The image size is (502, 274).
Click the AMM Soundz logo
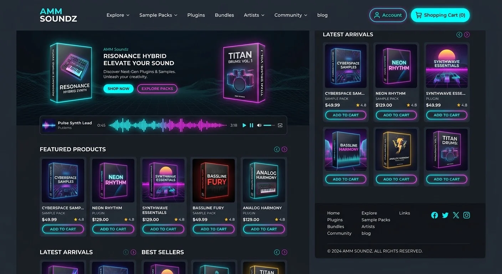(58, 15)
